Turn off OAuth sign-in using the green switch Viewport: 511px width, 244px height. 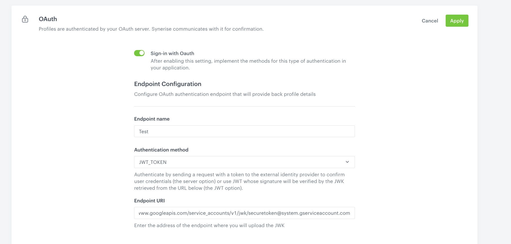point(139,53)
